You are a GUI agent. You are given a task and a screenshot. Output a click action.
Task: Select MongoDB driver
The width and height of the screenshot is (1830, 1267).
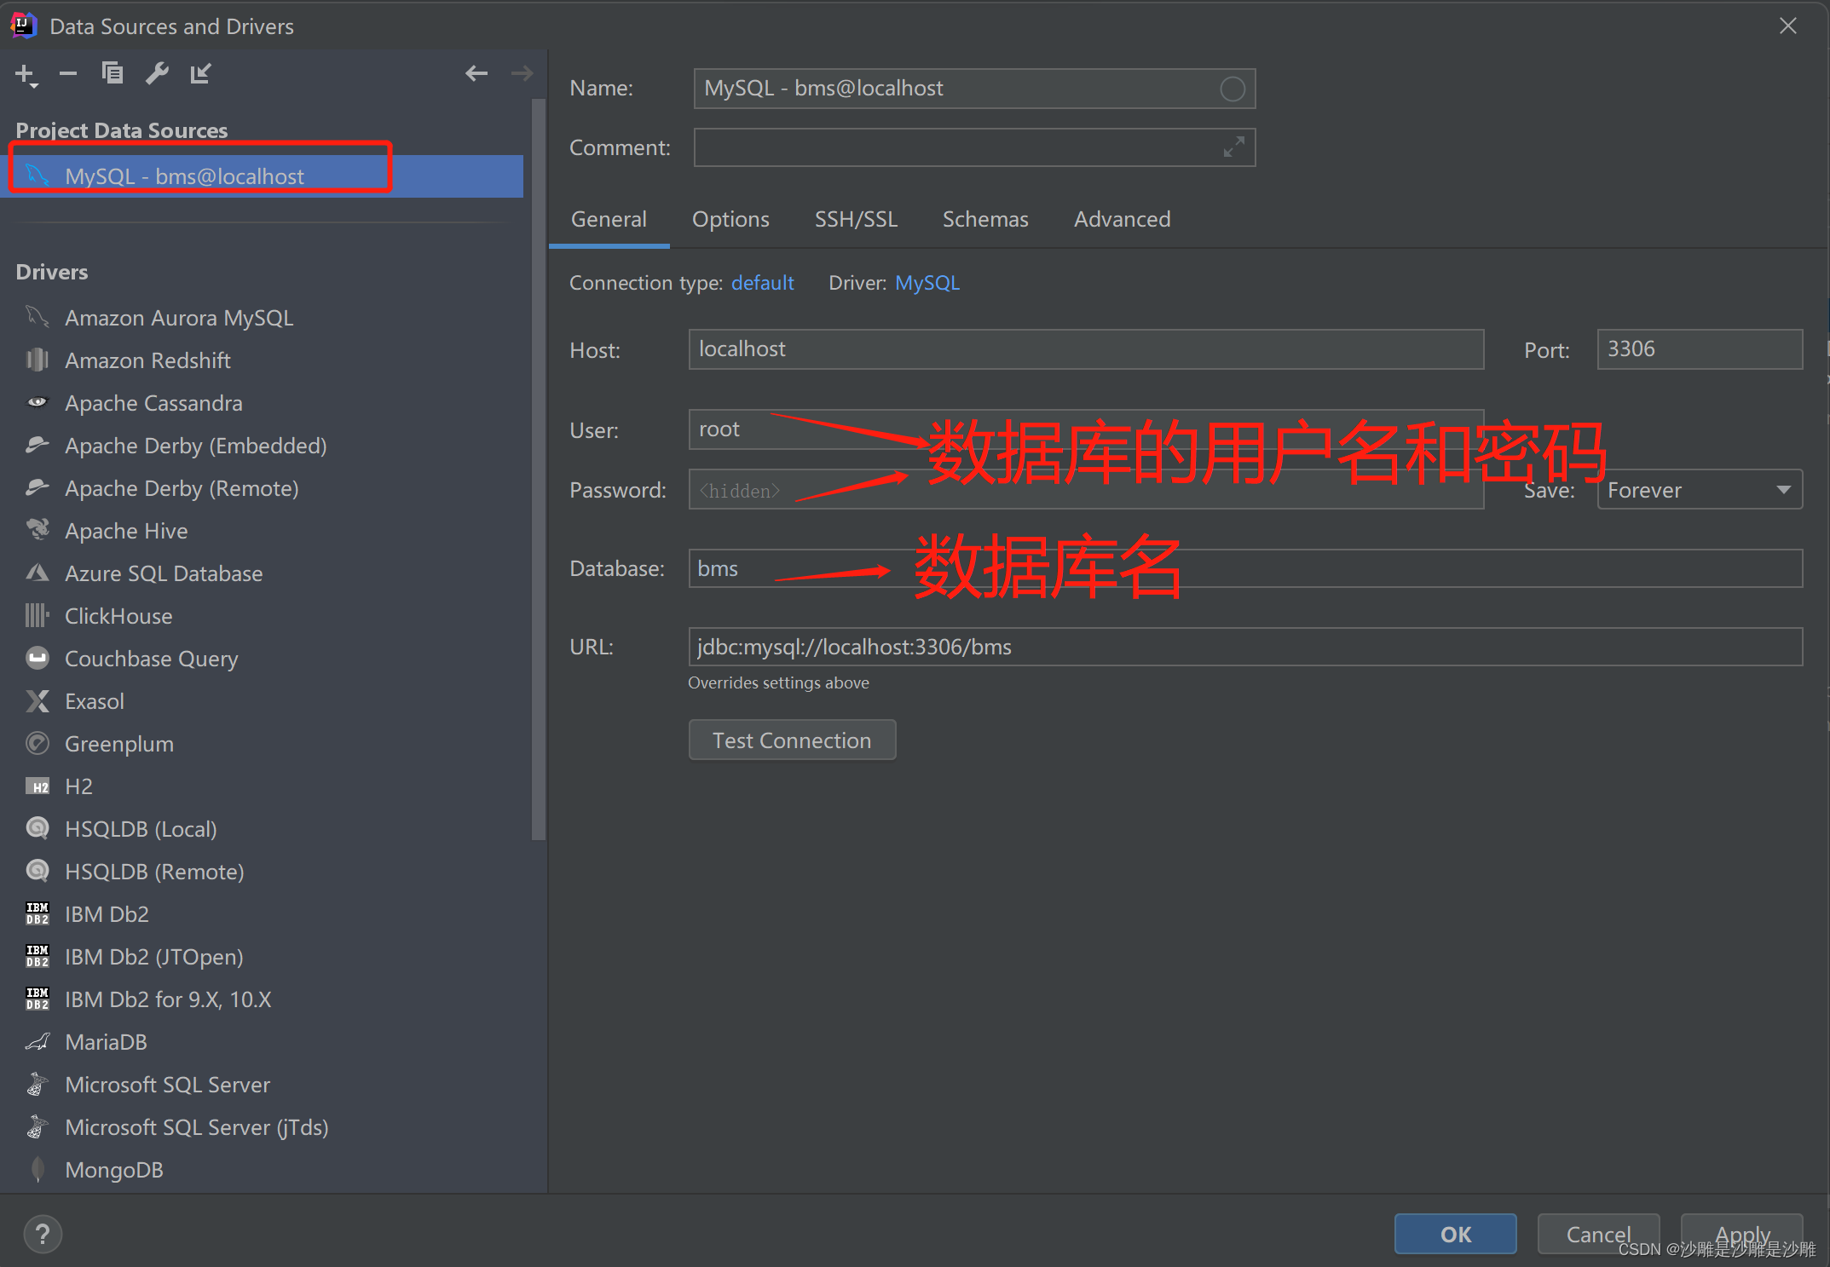[x=262, y=1170]
